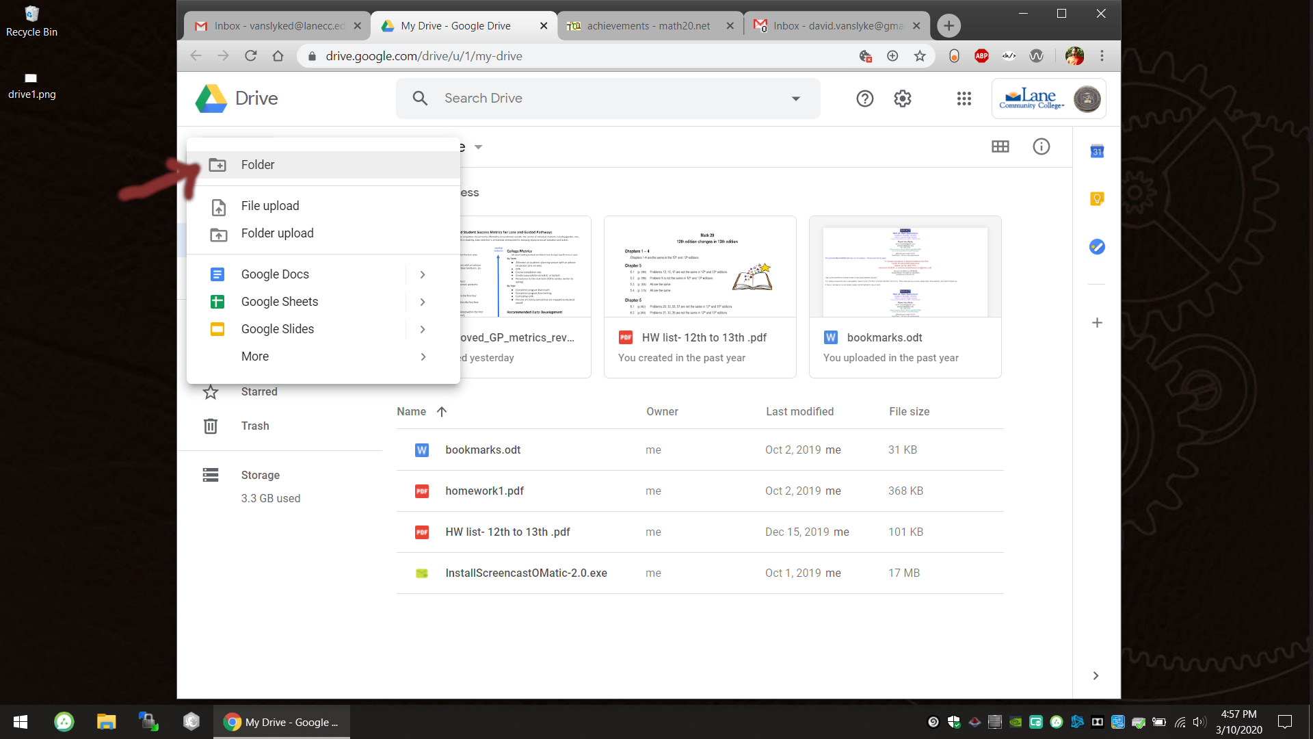Expand the More submenu arrow
The height and width of the screenshot is (739, 1313).
pyautogui.click(x=423, y=356)
